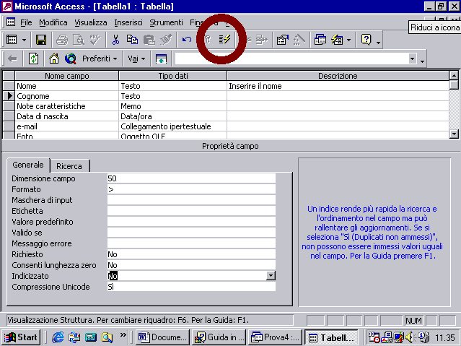
Task: Click the Undo arrow icon
Action: point(186,40)
